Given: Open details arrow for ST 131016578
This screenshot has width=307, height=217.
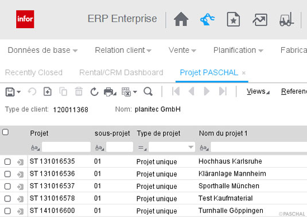Looking at the screenshot, I should 20,199.
